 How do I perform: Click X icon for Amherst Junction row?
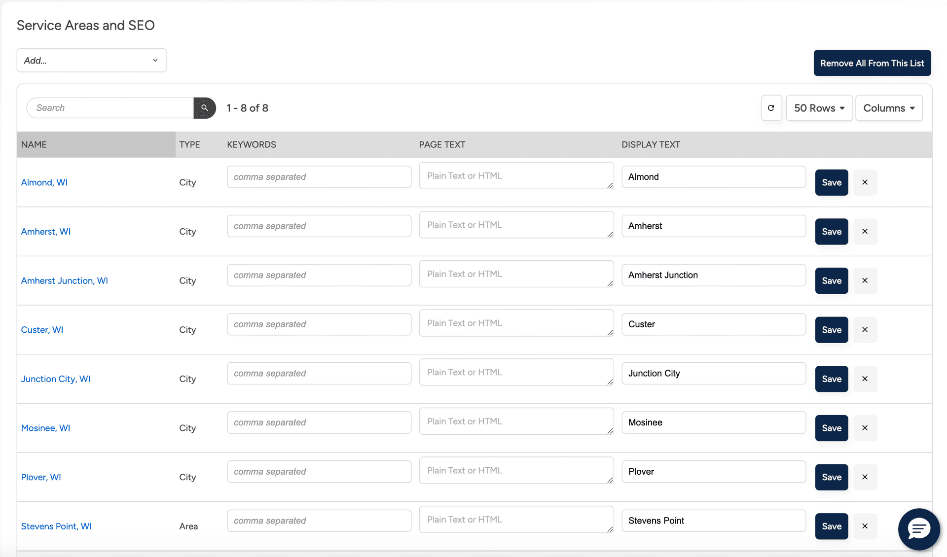point(865,280)
